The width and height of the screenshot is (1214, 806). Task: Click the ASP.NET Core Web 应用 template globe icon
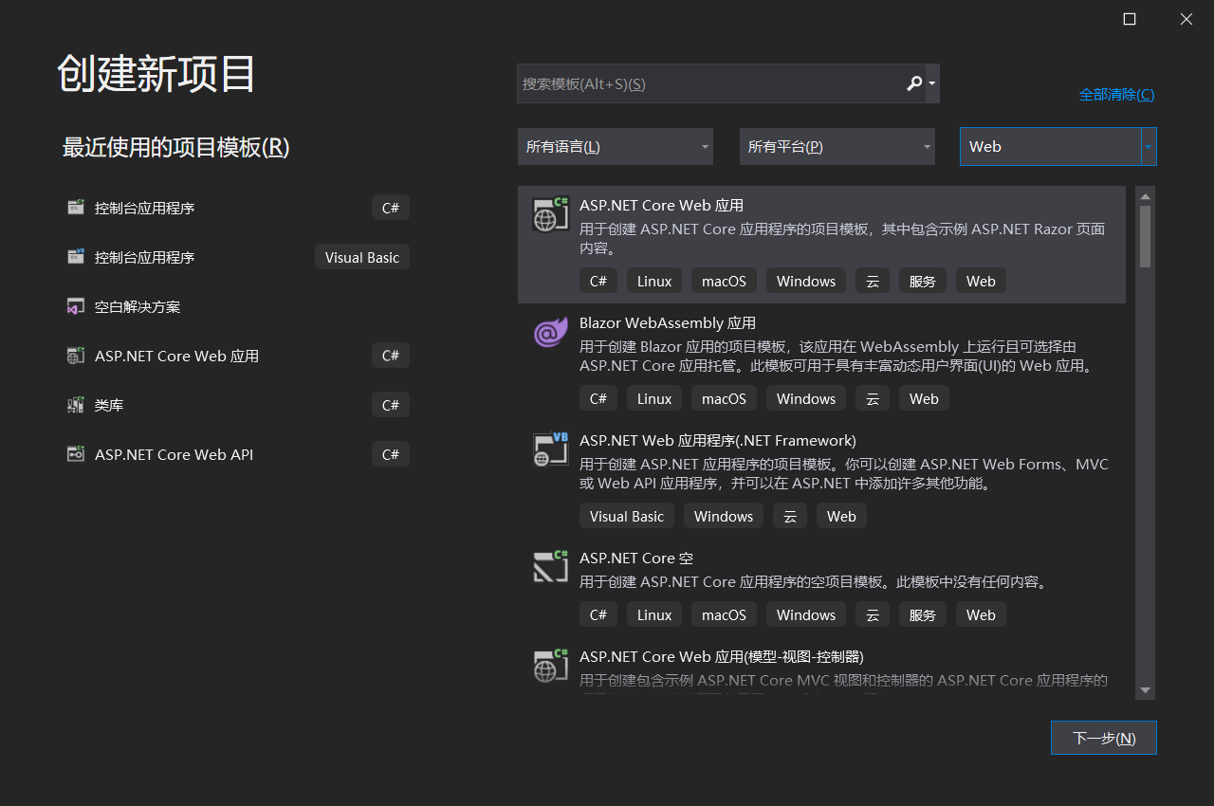click(x=550, y=215)
